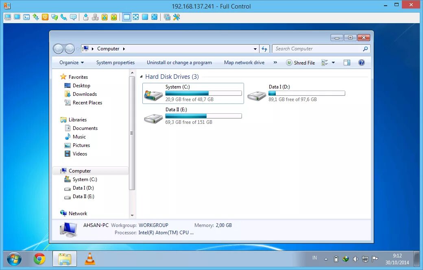Select normal window view mode icon
Image resolution: width=423 pixels, height=270 pixels.
[126, 17]
